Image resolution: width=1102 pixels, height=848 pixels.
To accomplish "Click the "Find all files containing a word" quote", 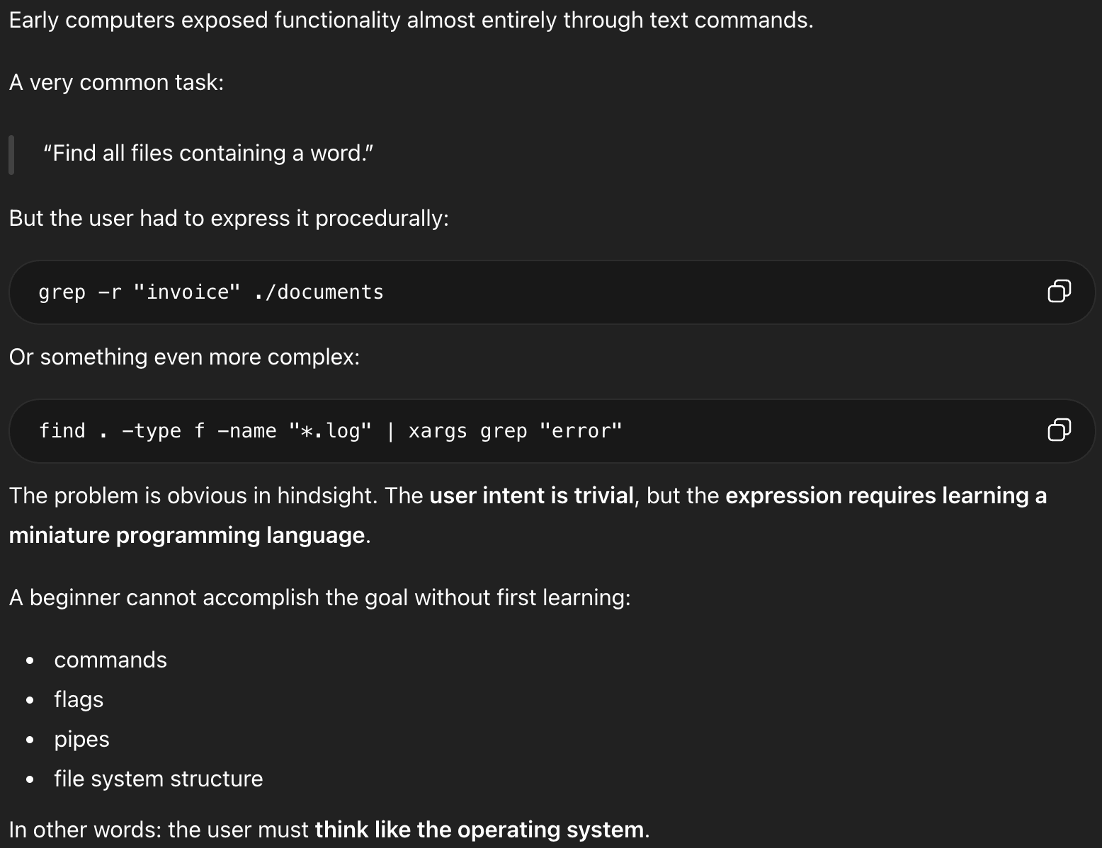I will [x=208, y=153].
